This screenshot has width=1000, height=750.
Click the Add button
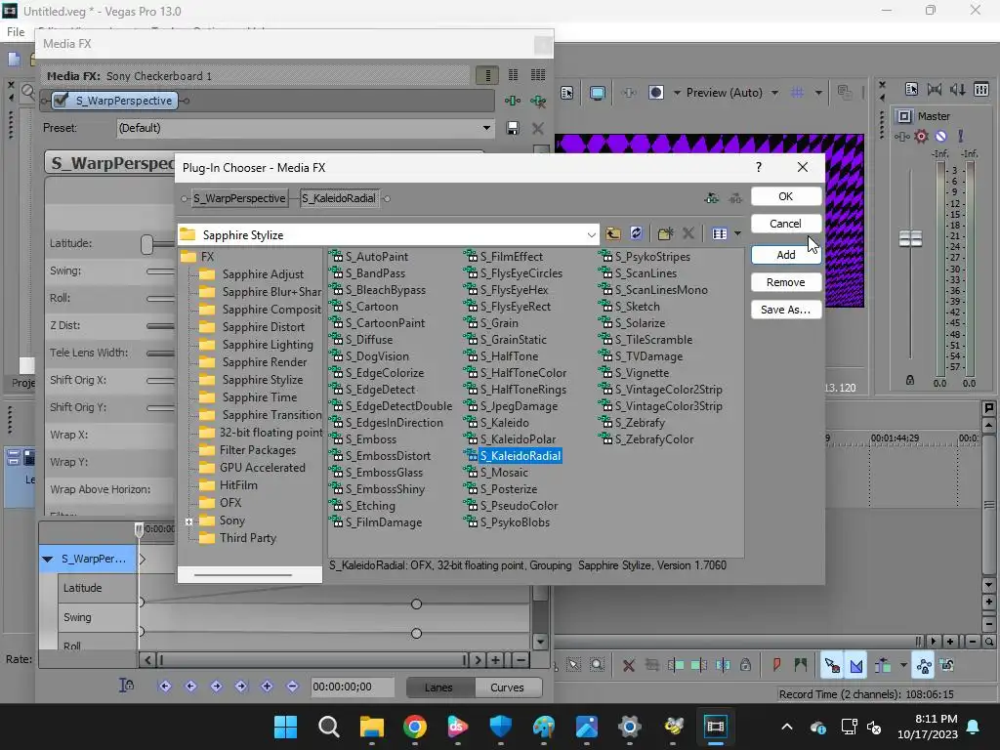click(786, 255)
